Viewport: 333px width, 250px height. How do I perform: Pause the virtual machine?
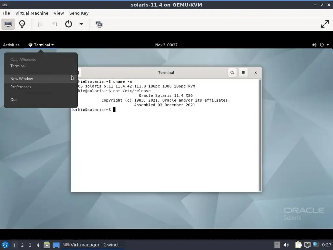point(55,24)
